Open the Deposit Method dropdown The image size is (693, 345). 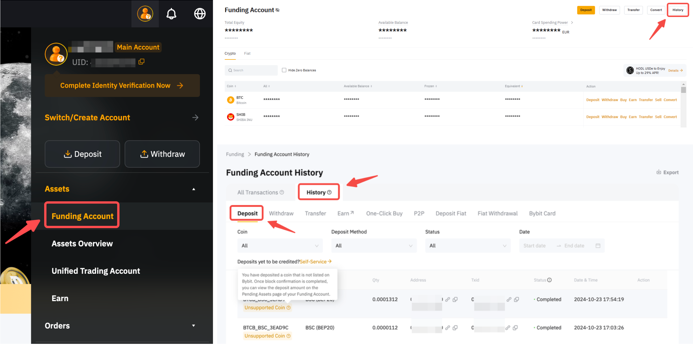point(374,246)
